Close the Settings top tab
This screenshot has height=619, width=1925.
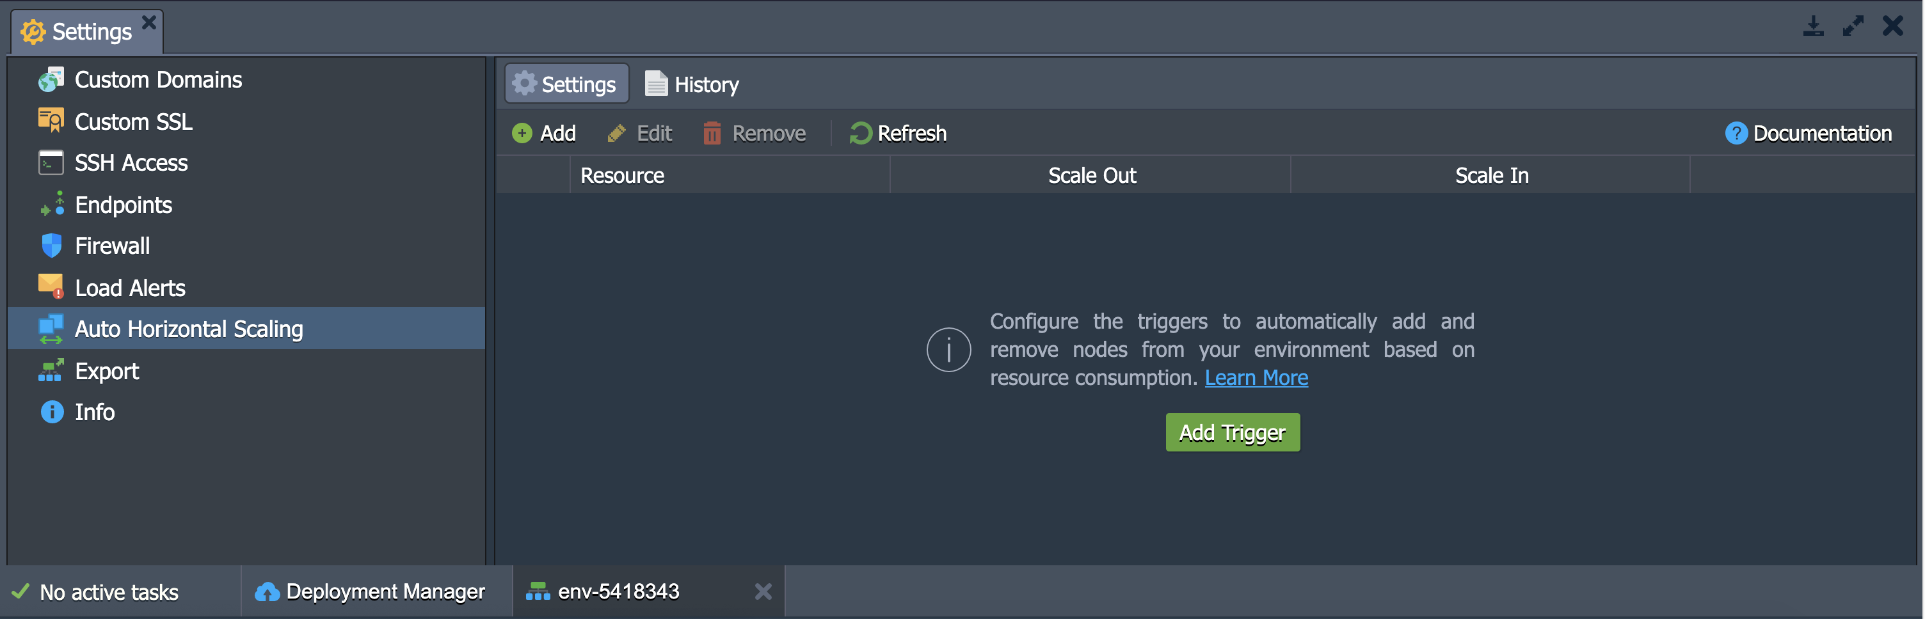(x=150, y=22)
